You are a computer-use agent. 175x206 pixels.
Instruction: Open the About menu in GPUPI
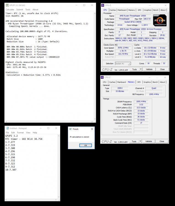point(35,10)
